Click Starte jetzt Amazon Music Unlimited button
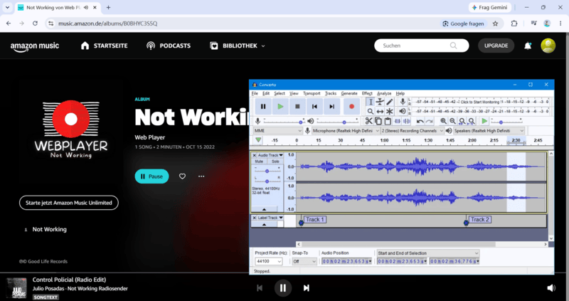The width and height of the screenshot is (569, 301). click(x=69, y=203)
